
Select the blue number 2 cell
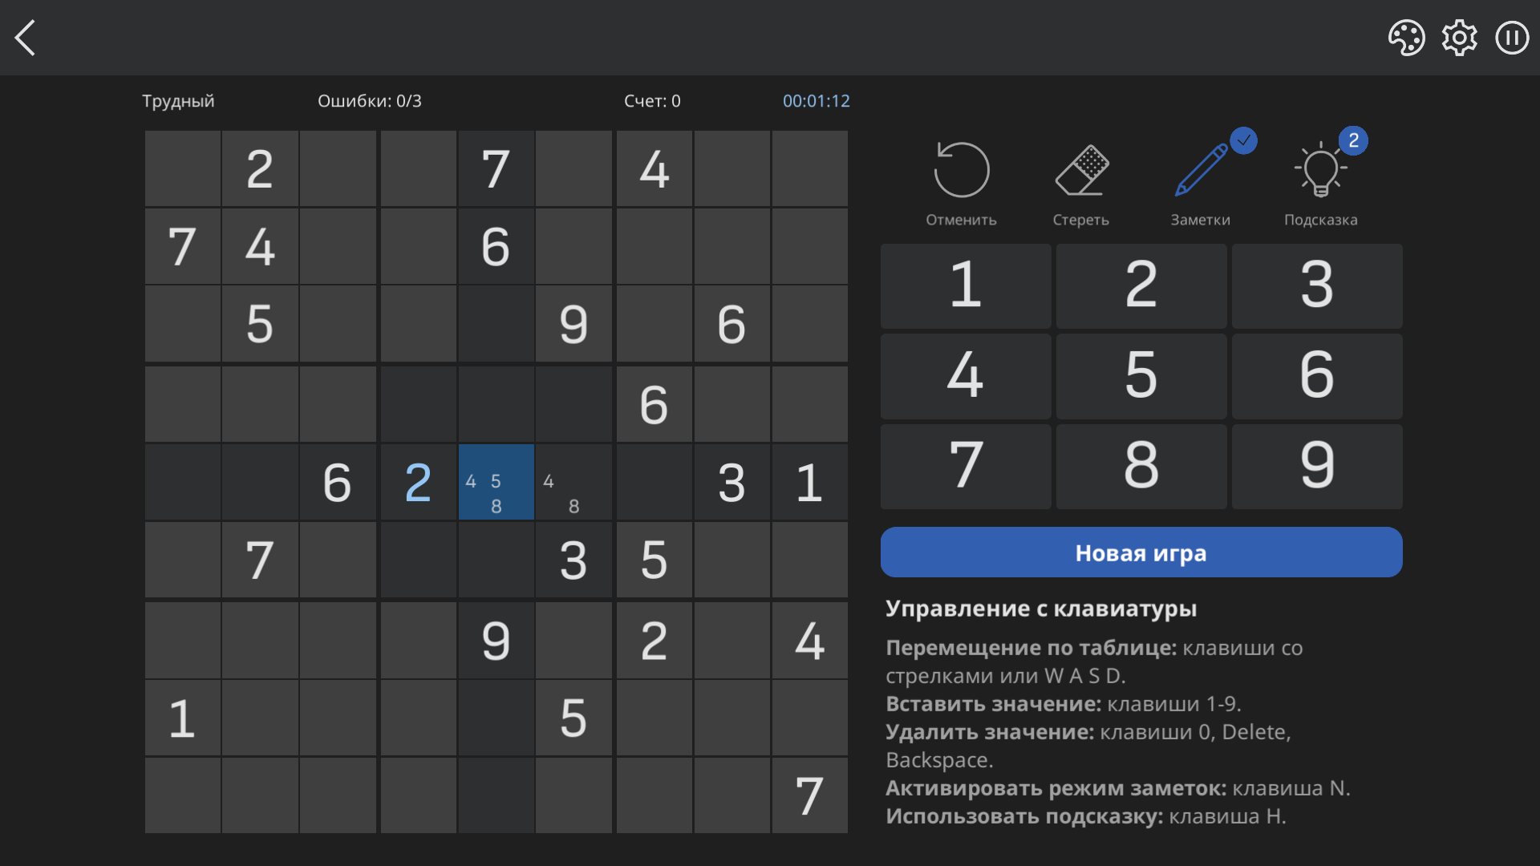[417, 482]
